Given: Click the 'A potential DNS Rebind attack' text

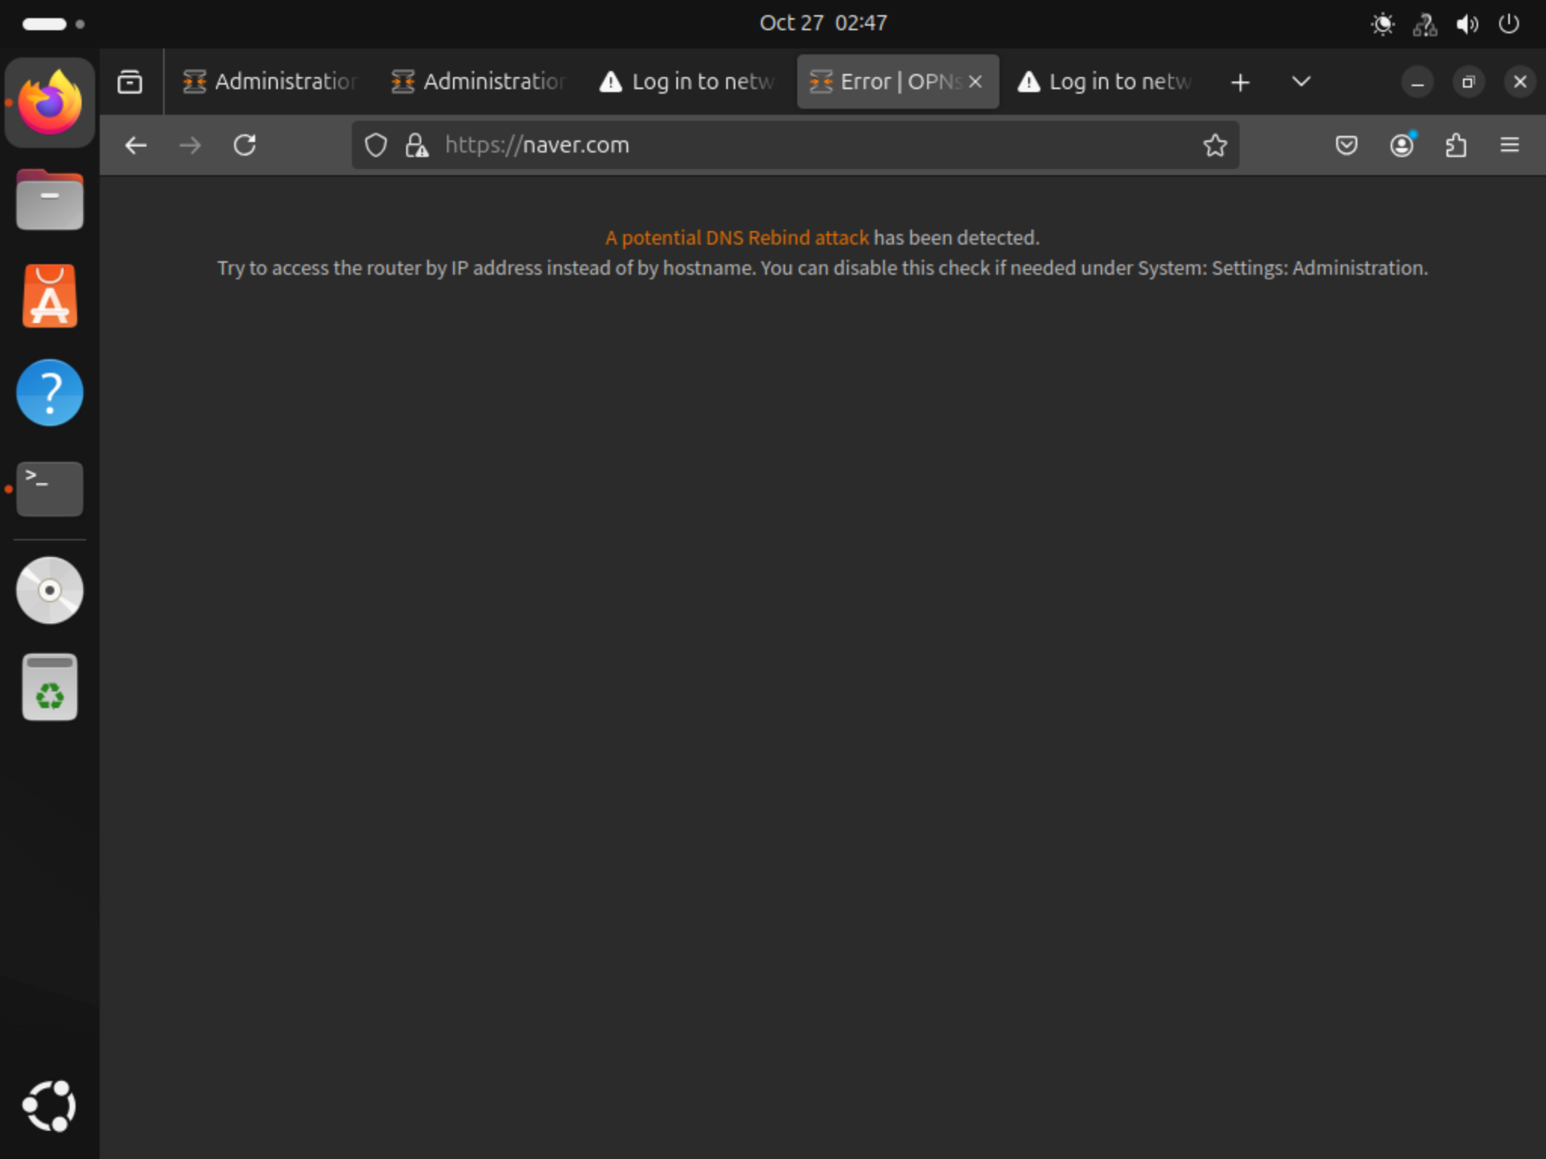Looking at the screenshot, I should point(737,238).
